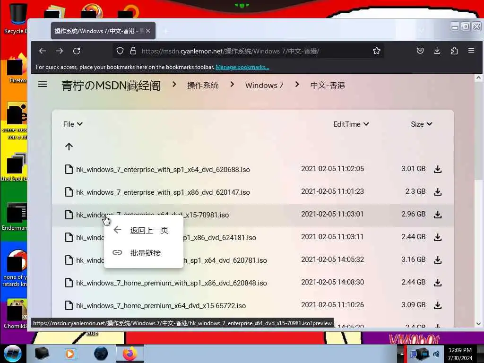Sort the list by Size
484x363 pixels.
421,124
